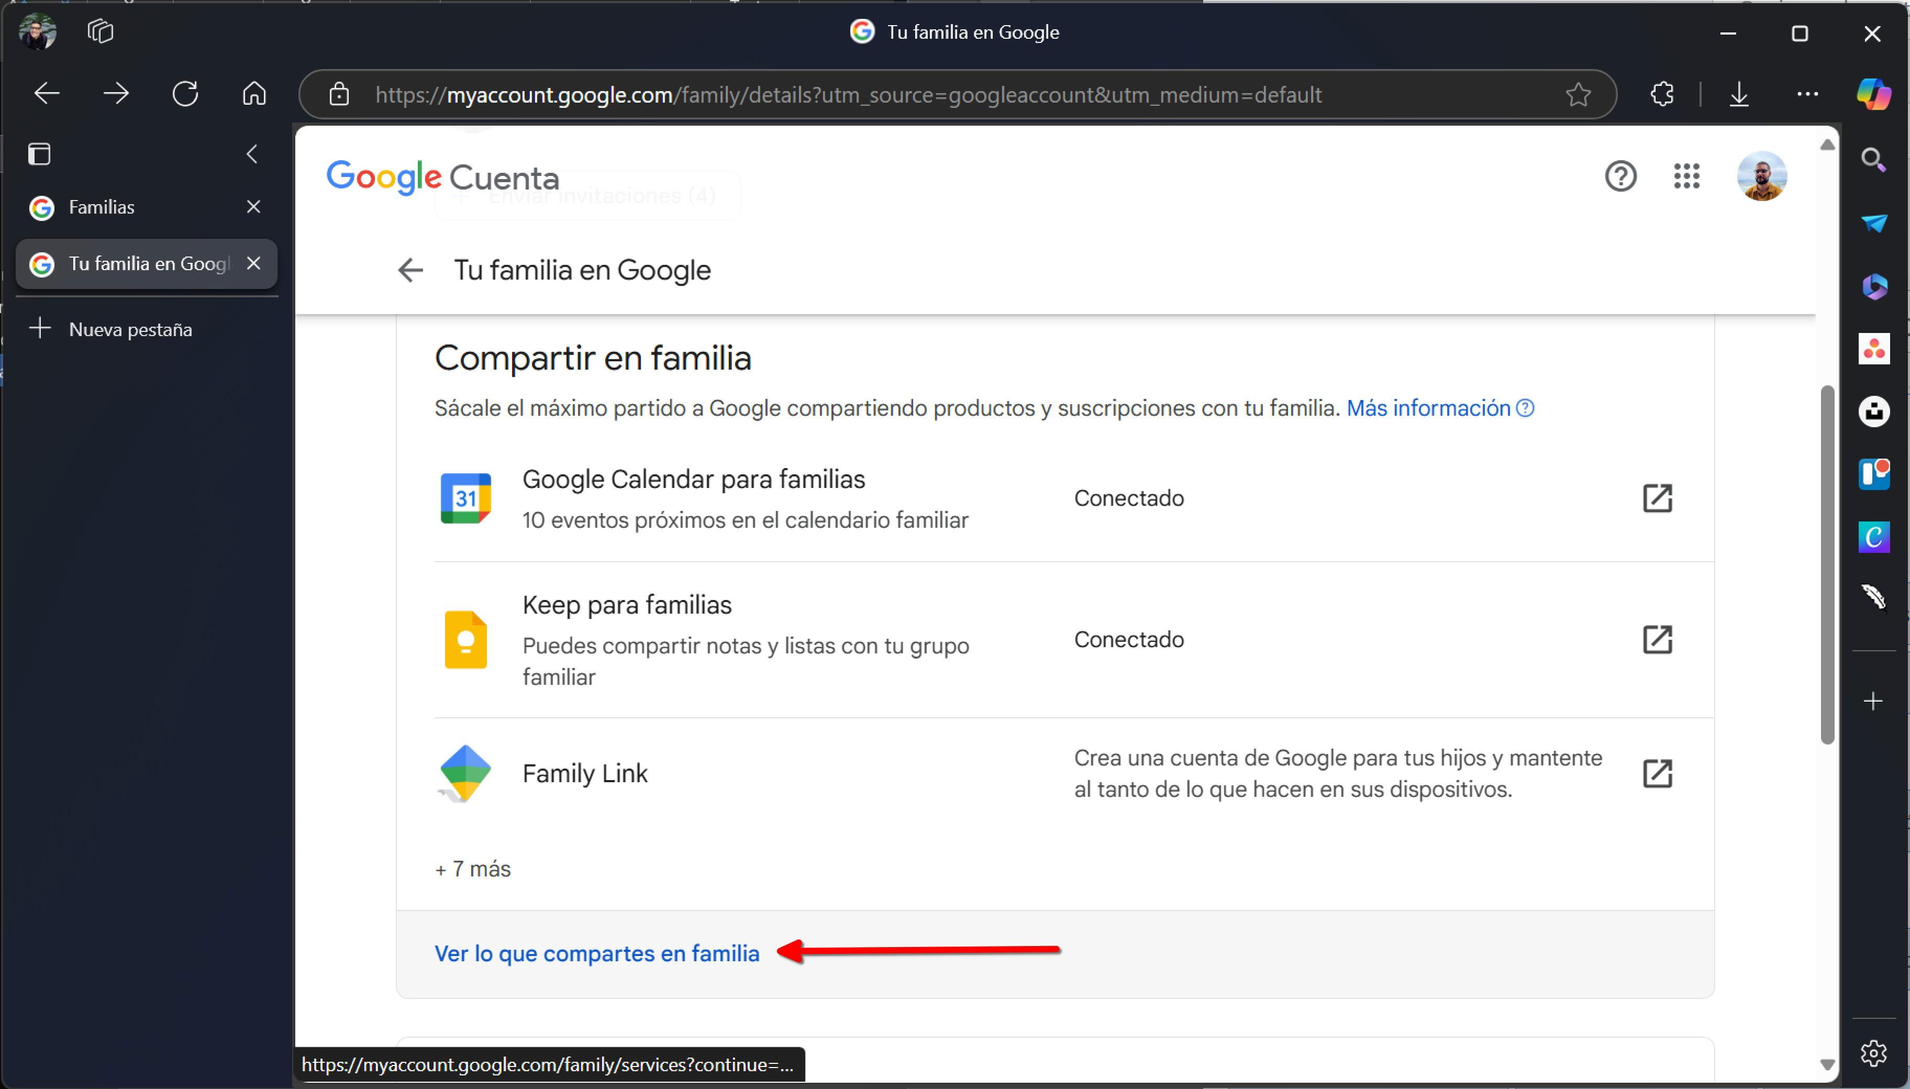
Task: Open the feather sidebar app
Action: (1873, 598)
